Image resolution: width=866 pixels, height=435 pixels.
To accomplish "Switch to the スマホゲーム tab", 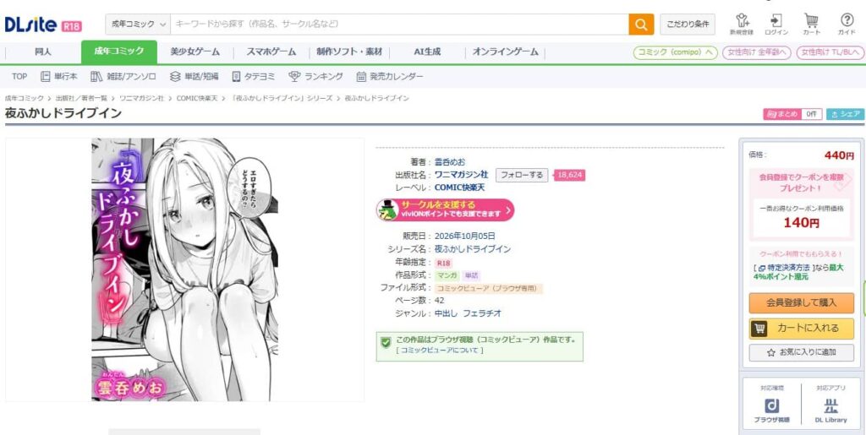I will 271,52.
